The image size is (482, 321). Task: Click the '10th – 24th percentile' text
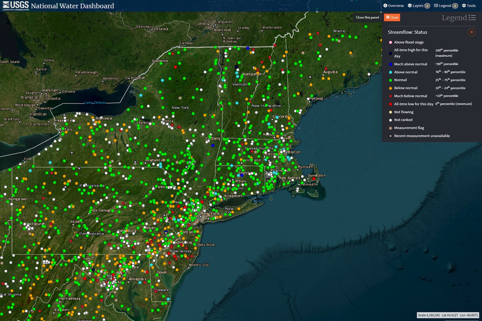[450, 88]
